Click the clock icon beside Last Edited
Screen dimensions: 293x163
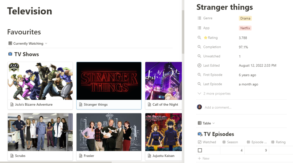click(x=199, y=66)
